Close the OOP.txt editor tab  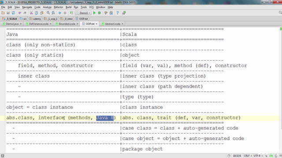[x=96, y=24]
